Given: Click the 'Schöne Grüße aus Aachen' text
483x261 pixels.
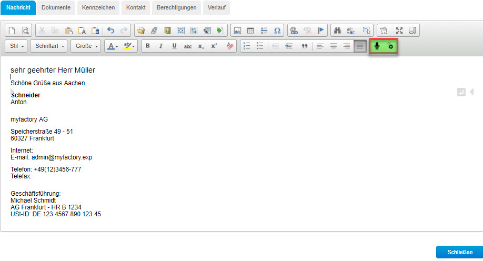Looking at the screenshot, I should click(x=48, y=83).
